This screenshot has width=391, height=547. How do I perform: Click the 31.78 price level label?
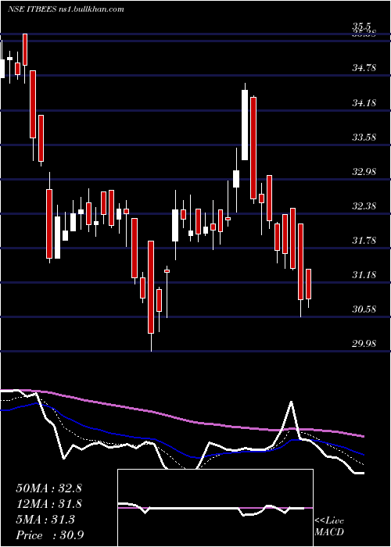[x=364, y=241]
